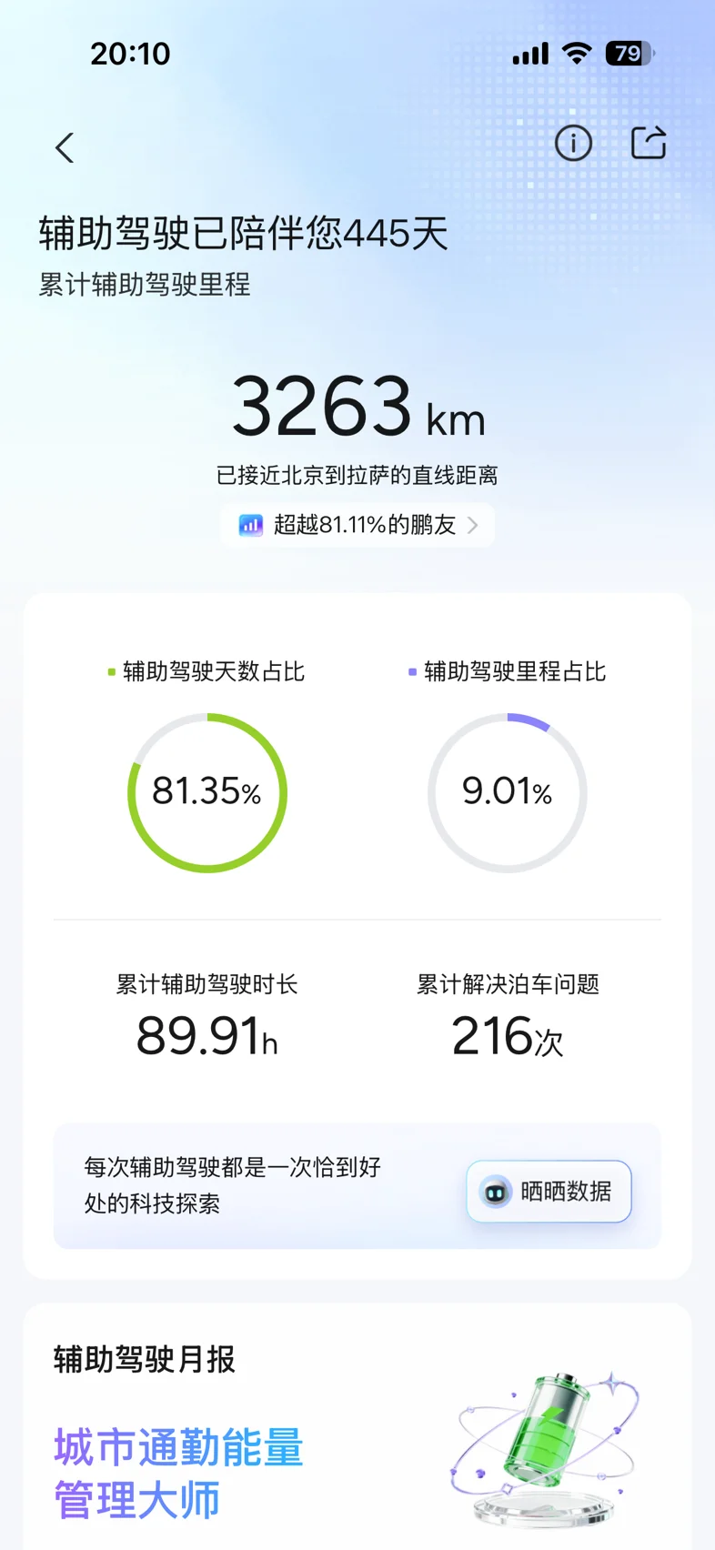Image resolution: width=715 pixels, height=1550 pixels.
Task: Tap the cellular signal bars
Action: (x=530, y=55)
